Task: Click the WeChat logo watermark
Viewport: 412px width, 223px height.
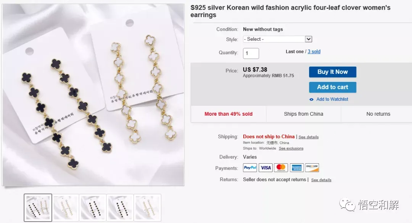Action: [x=347, y=204]
